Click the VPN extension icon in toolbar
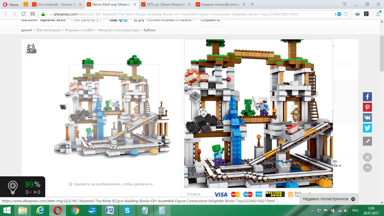 (358, 14)
